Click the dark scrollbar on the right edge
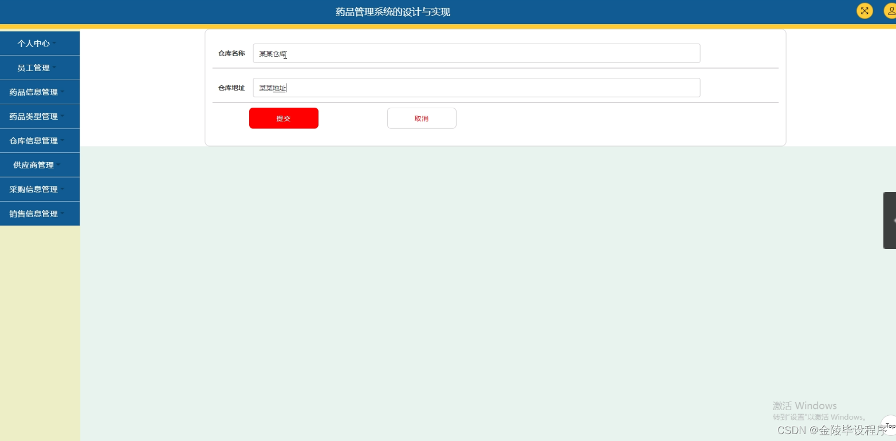The width and height of the screenshot is (896, 441). coord(890,220)
